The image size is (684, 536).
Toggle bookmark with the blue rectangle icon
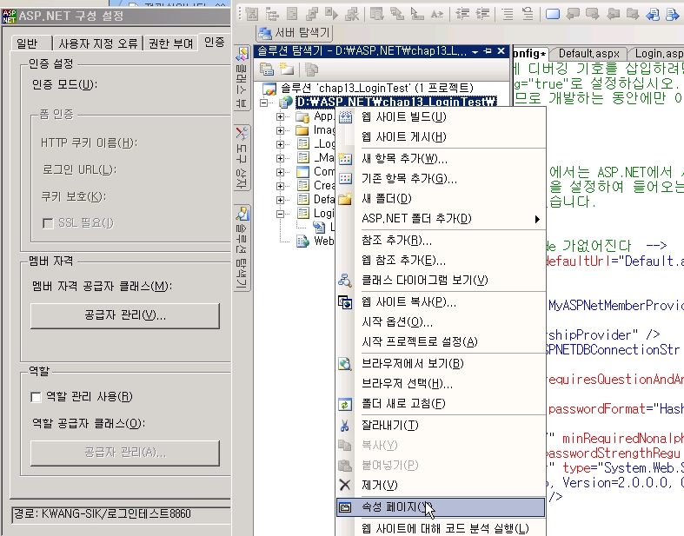553,14
